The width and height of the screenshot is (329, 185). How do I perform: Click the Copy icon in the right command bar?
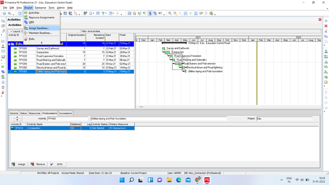coord(326,36)
